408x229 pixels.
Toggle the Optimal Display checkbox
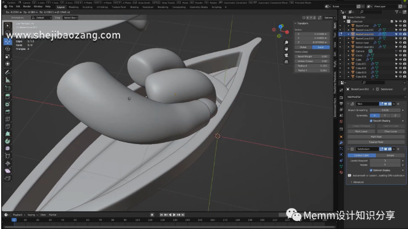371,171
